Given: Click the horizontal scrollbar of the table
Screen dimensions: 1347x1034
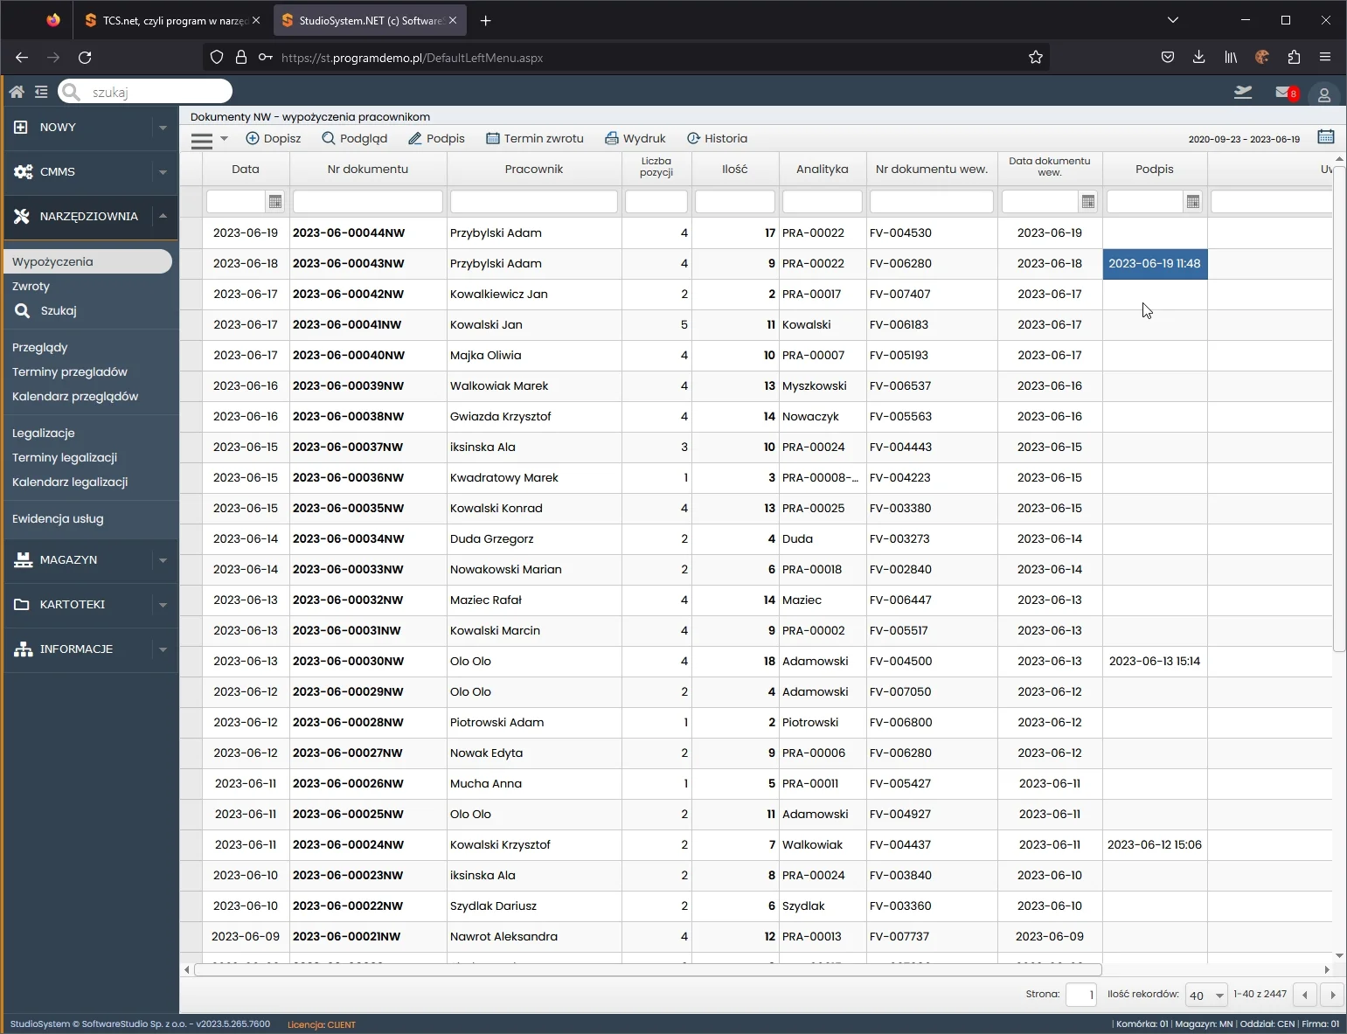Looking at the screenshot, I should coord(647,969).
